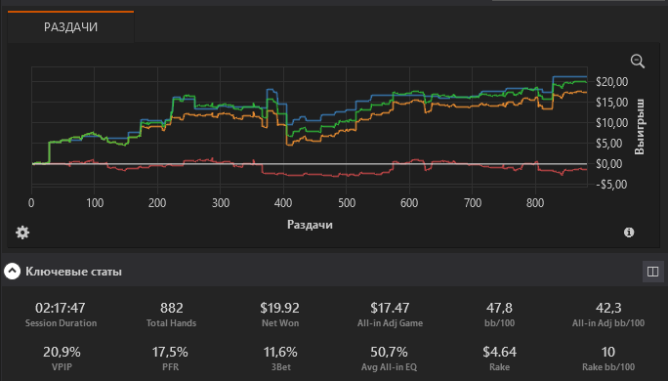Image resolution: width=668 pixels, height=381 pixels.
Task: Click the 3Bet value 11,6%
Action: tap(280, 352)
